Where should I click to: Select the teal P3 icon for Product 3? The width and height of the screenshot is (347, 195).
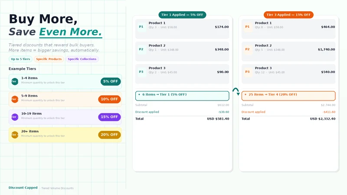pyautogui.click(x=141, y=72)
